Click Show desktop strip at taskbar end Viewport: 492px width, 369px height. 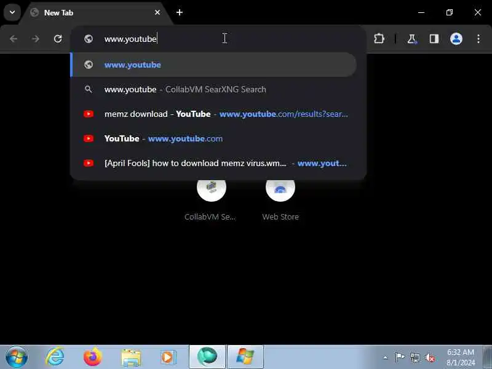click(x=487, y=357)
